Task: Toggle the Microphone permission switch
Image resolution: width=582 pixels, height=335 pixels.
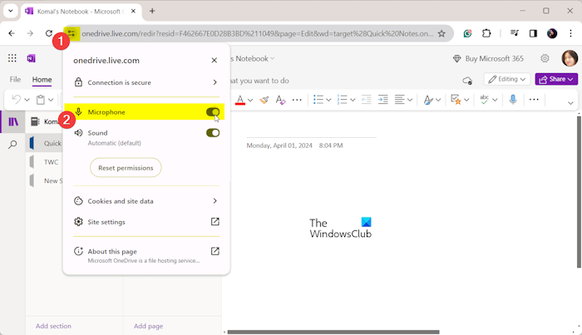Action: point(213,111)
